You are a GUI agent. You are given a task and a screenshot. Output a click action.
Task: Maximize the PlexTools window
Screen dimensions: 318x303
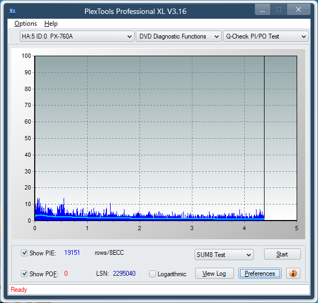pos(278,9)
